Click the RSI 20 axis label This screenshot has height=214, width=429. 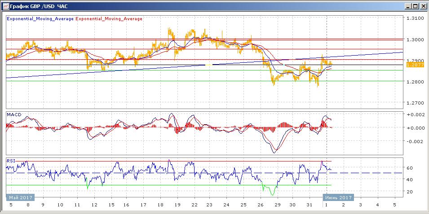tap(410, 192)
